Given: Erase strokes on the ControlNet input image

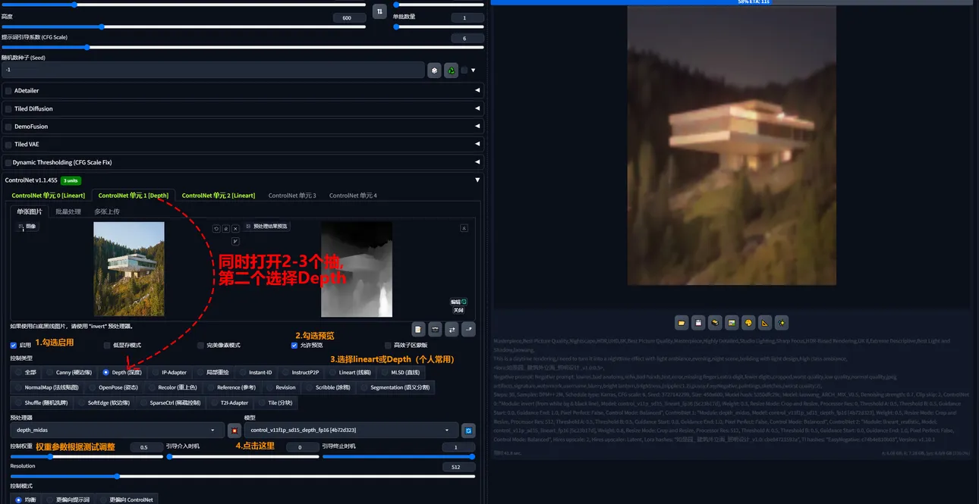Looking at the screenshot, I should [x=225, y=228].
